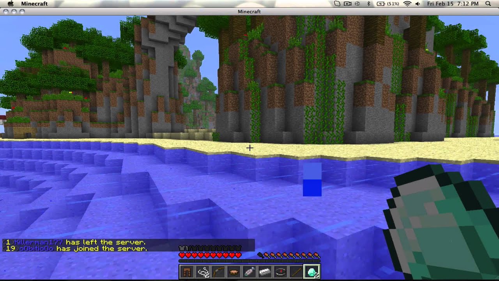Select the stick hotbar slot
The image size is (499, 281).
pyautogui.click(x=296, y=272)
